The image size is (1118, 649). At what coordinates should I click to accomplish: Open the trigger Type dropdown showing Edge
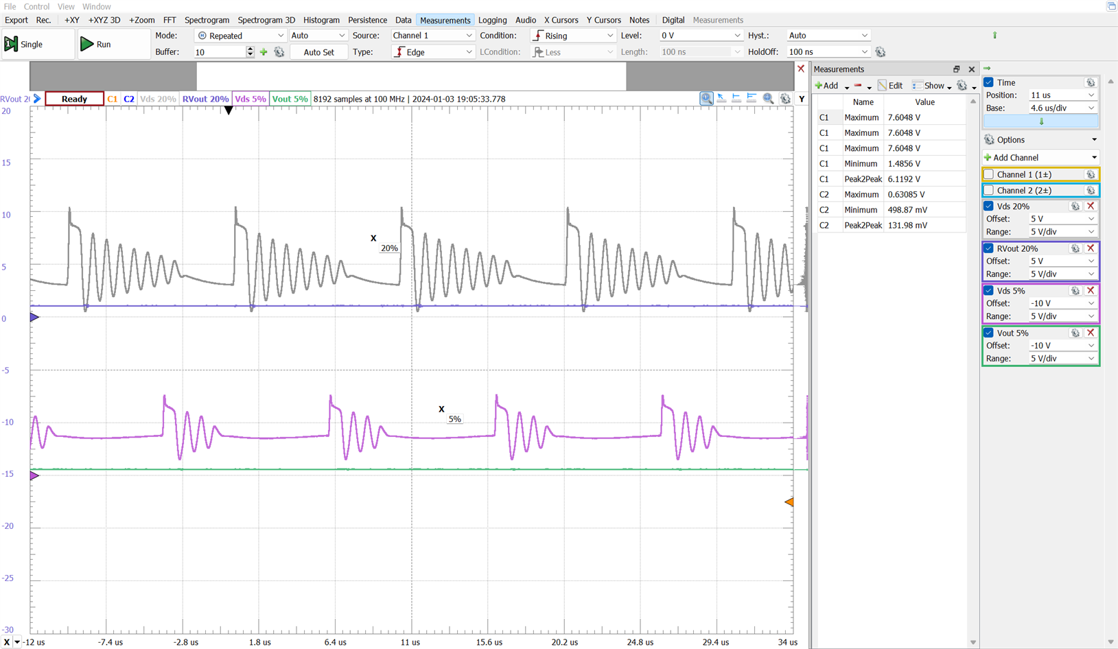pos(432,52)
